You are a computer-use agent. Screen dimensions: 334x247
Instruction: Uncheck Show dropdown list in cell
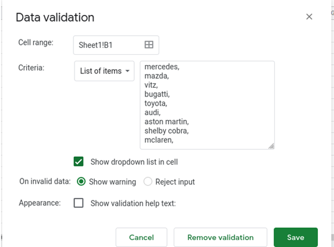pyautogui.click(x=79, y=162)
